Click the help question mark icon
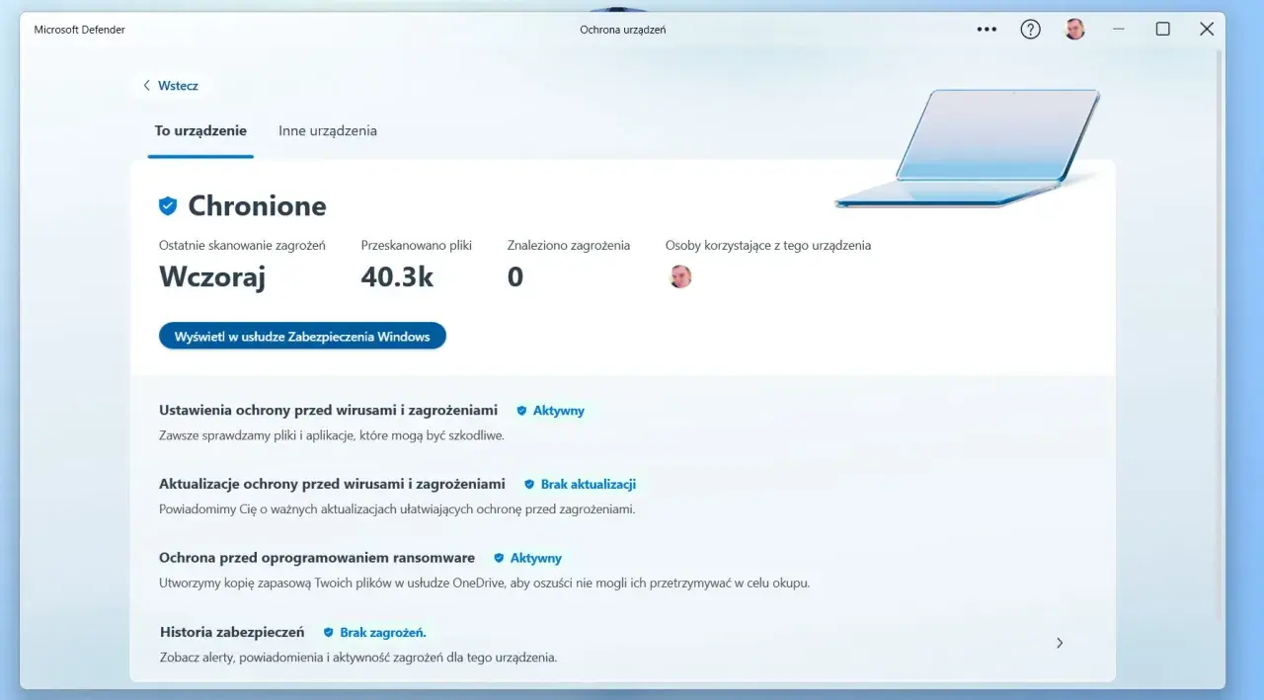This screenshot has width=1264, height=700. (1030, 30)
